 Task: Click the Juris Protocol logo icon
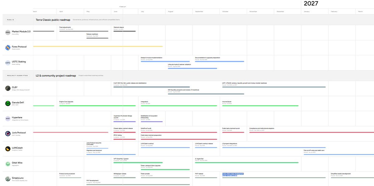8,134
